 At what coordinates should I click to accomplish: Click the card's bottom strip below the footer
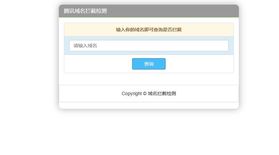click(x=149, y=105)
